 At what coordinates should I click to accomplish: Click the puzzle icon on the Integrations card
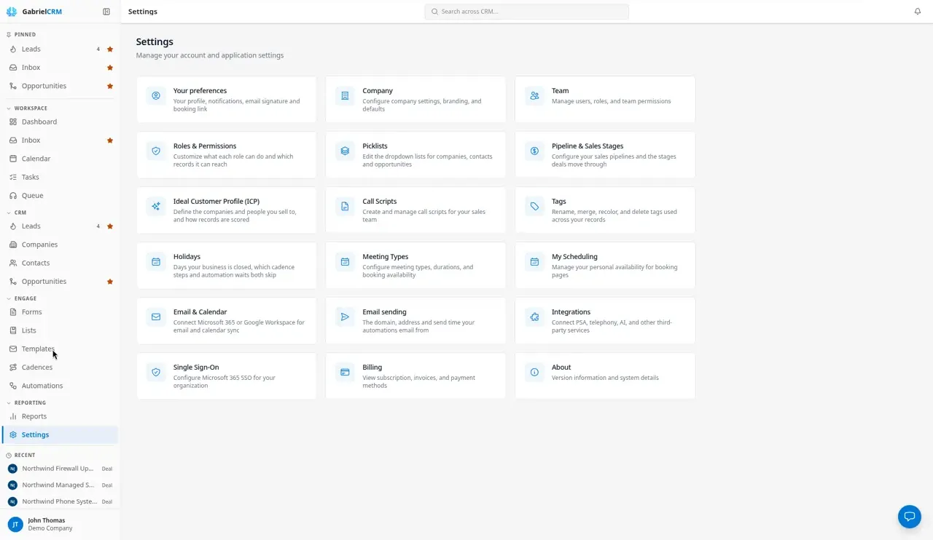(x=534, y=317)
